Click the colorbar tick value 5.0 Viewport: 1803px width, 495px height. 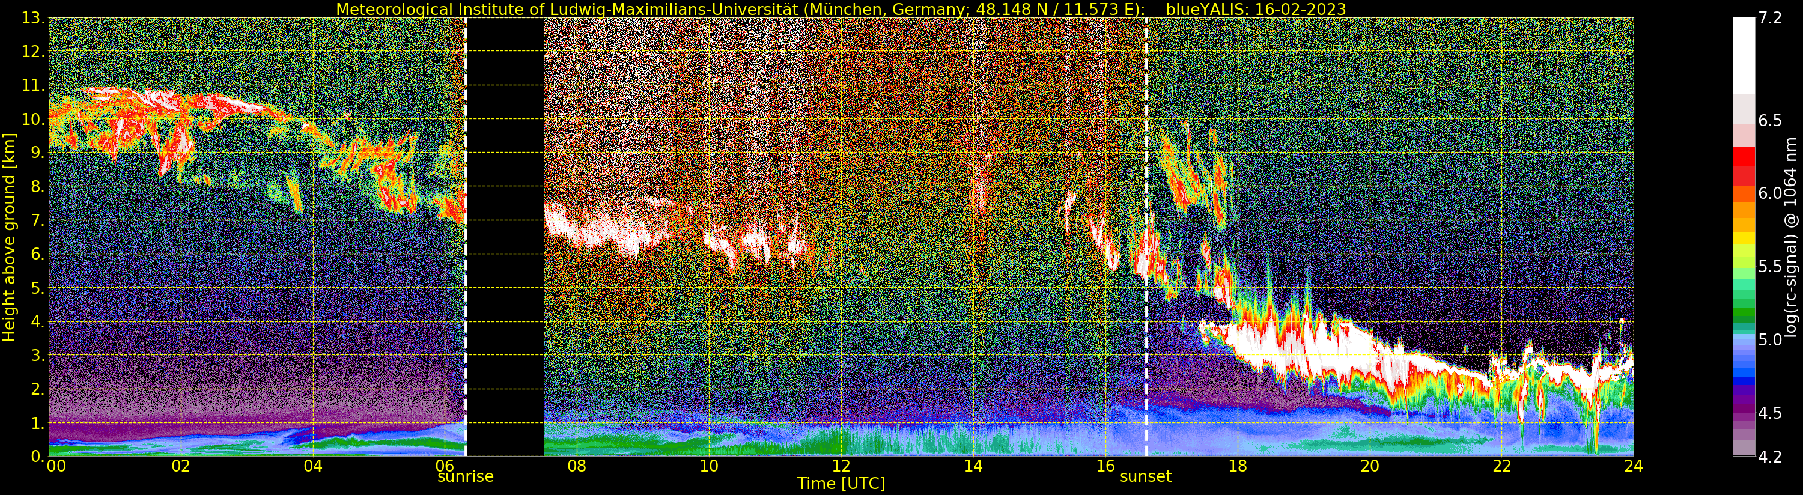1770,339
